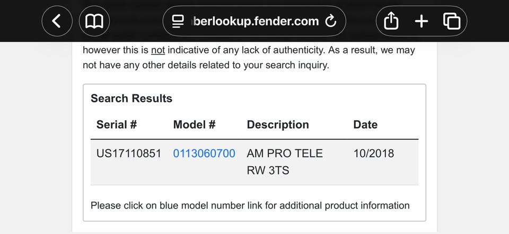Click the underlined word "not"
Viewport: 509px width, 234px height.
(x=158, y=51)
